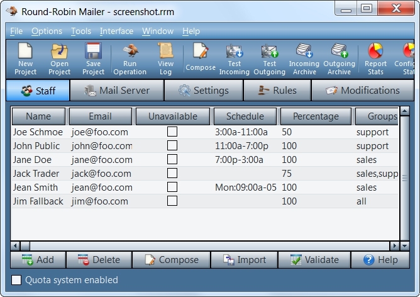This screenshot has width=420, height=297.
Task: Click the Schedule column header
Action: (x=245, y=116)
